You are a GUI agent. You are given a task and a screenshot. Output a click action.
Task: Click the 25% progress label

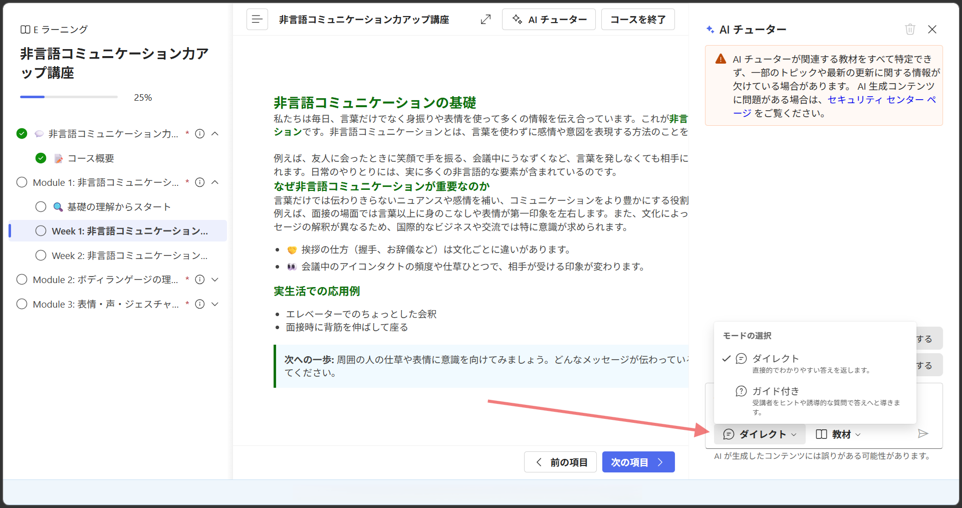click(143, 97)
